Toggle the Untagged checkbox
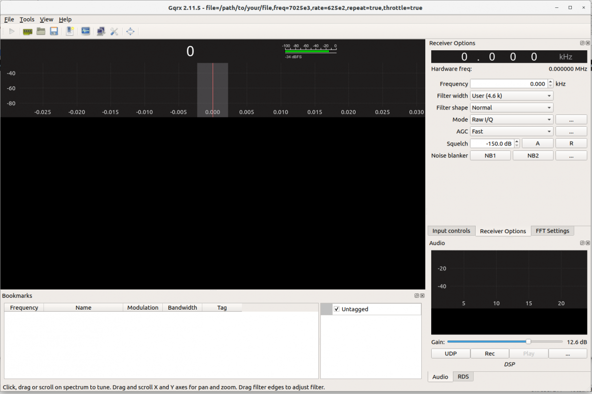 click(336, 309)
